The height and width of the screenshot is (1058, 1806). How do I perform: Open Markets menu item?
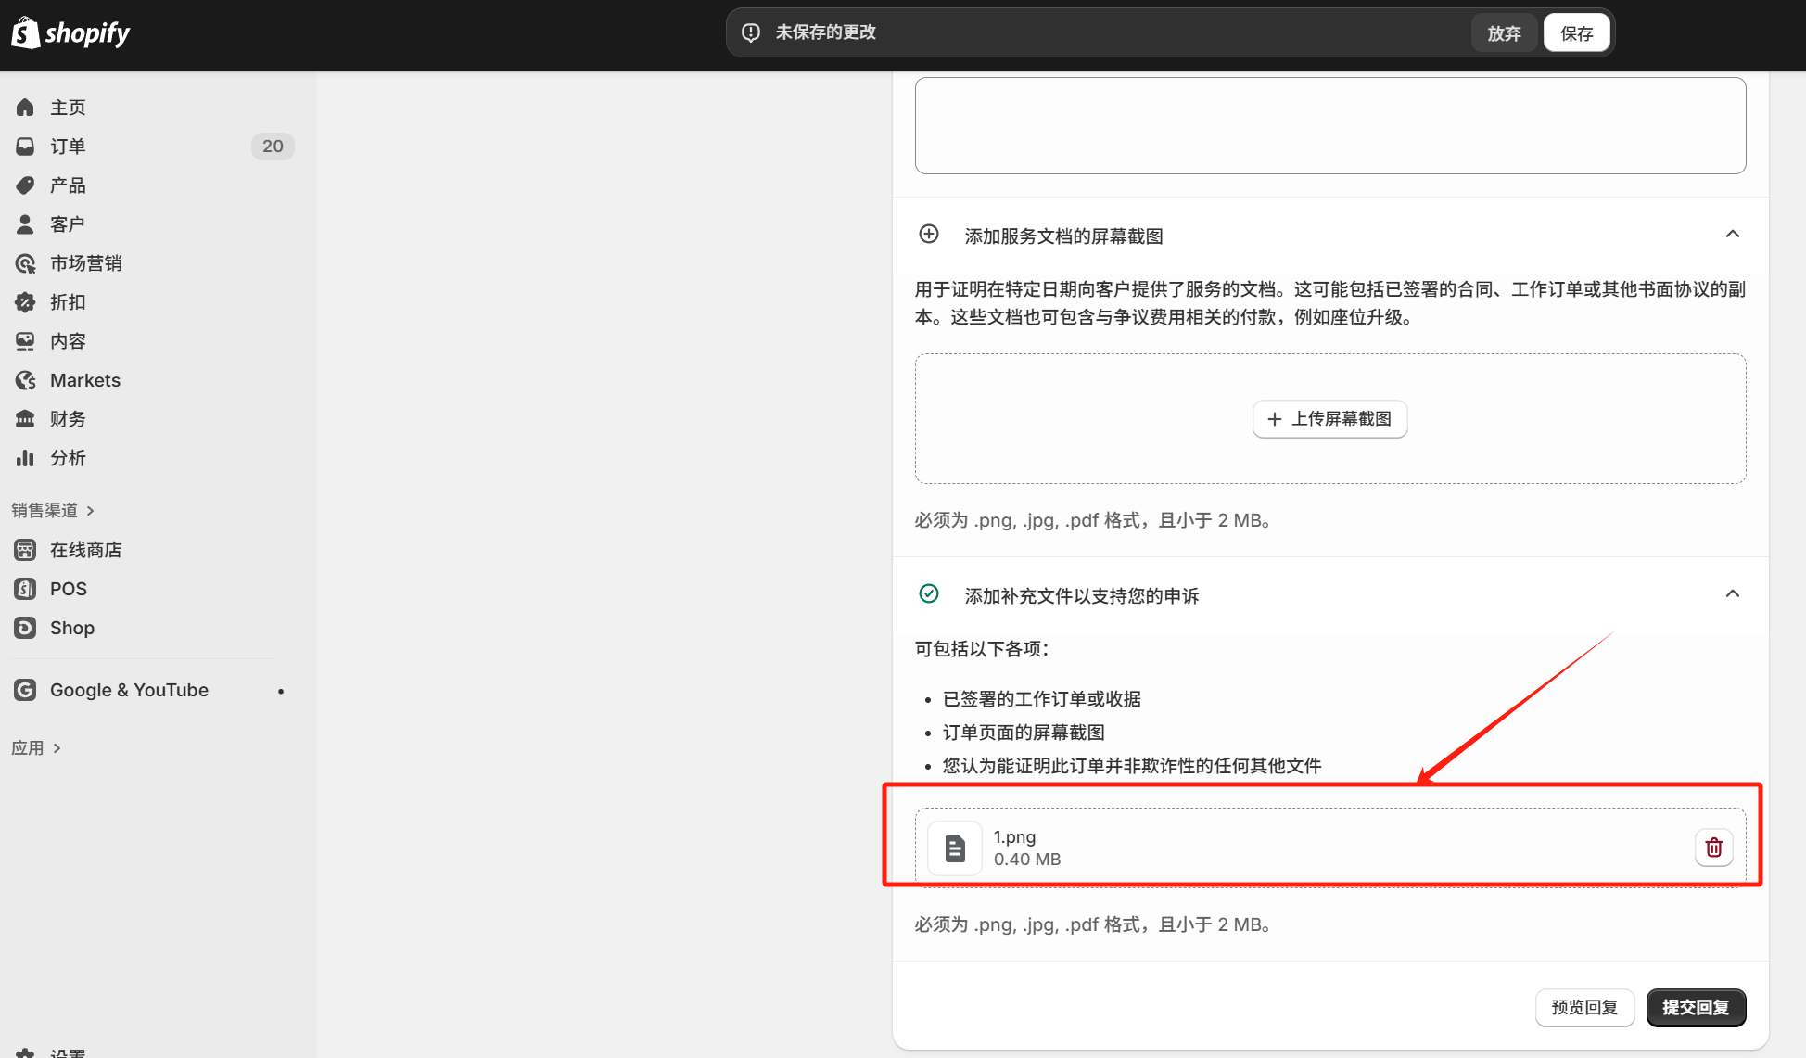tap(85, 380)
